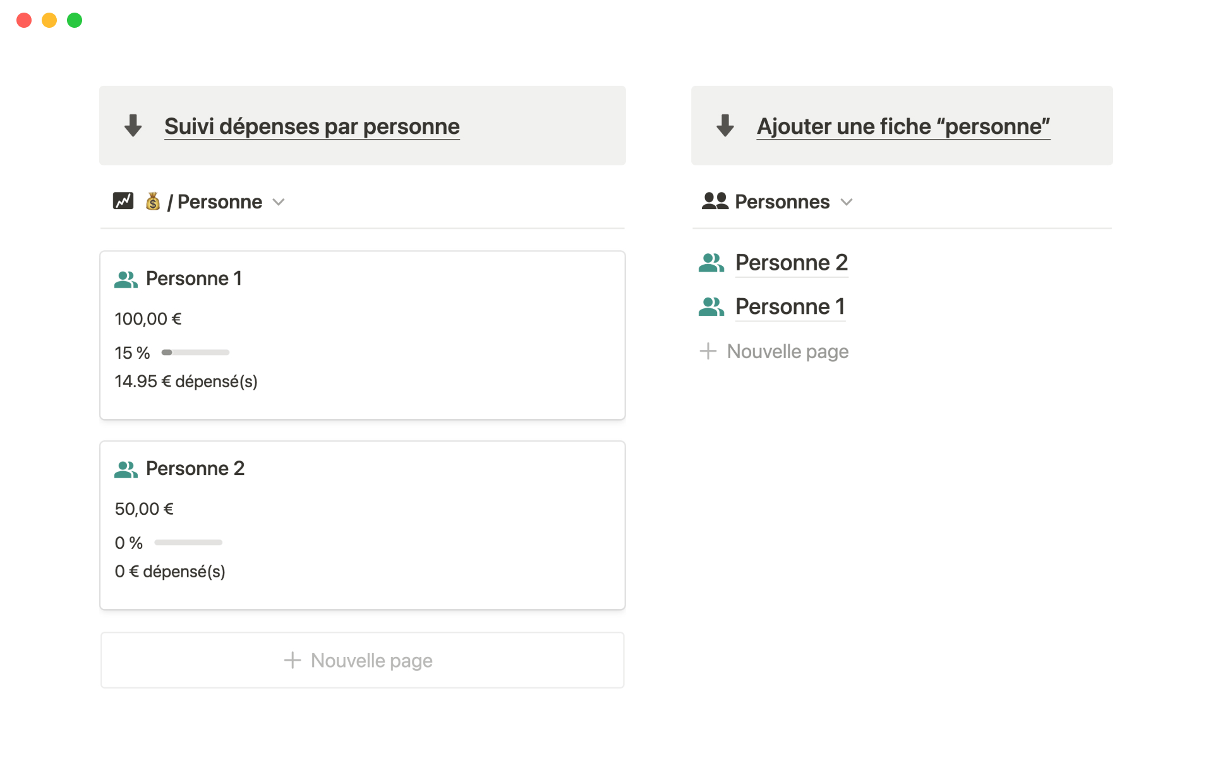Screen dimensions: 1213x758
Task: Click the money bag emoji icon
Action: click(x=152, y=202)
